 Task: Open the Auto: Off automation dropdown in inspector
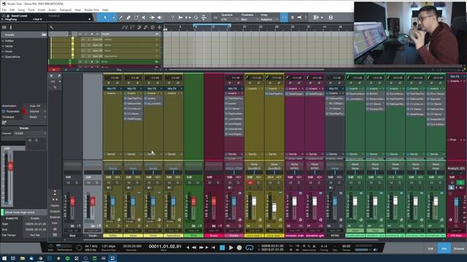[x=37, y=106]
